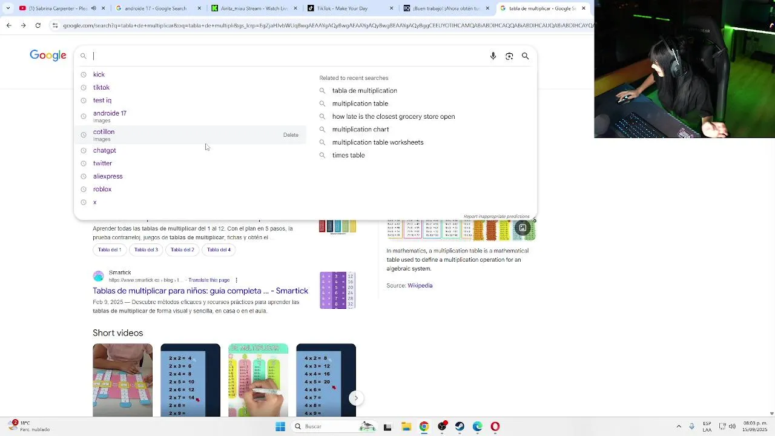Close the TikTok tab

click(x=392, y=8)
